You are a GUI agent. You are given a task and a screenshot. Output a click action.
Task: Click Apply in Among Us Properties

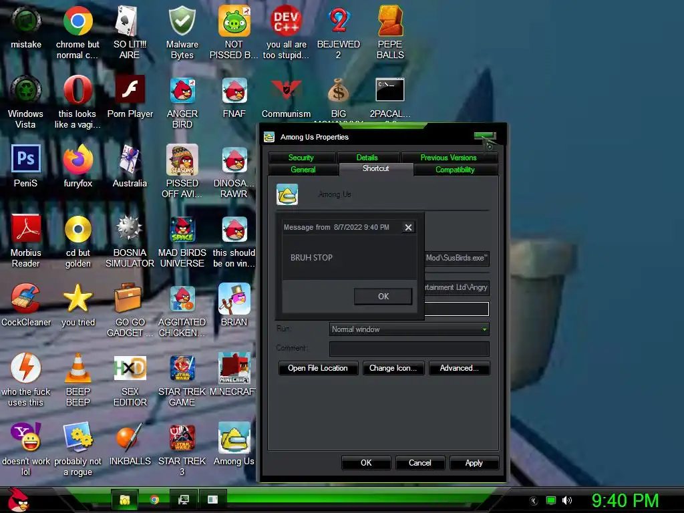[474, 464]
